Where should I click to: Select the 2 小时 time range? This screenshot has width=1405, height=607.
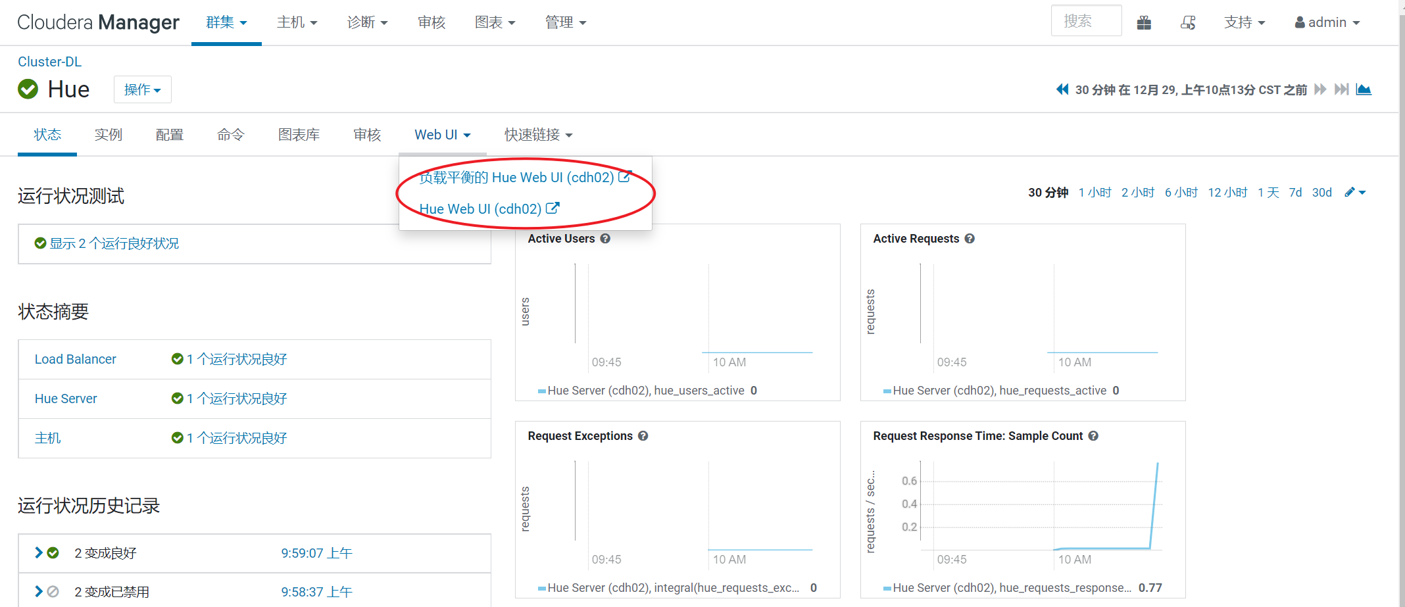[x=1138, y=192]
